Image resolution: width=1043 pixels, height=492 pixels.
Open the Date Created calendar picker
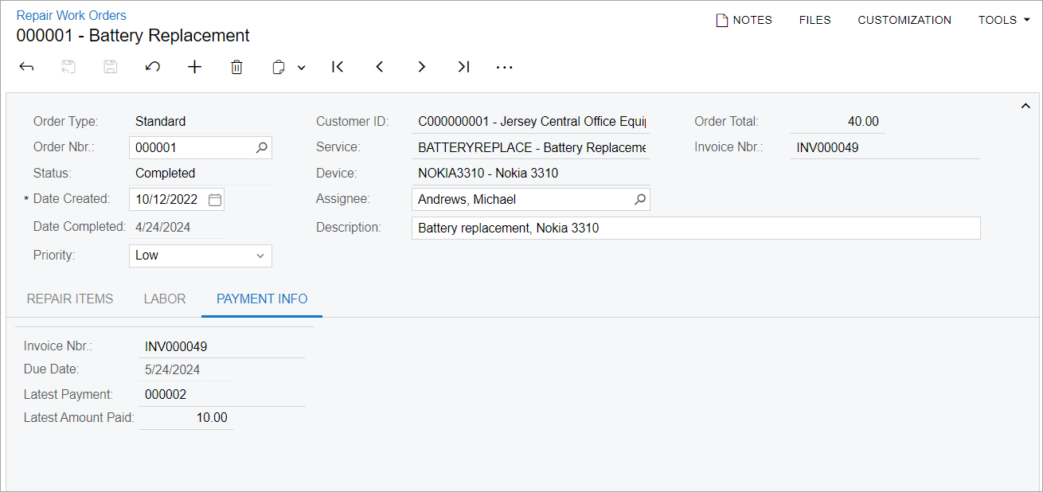coord(215,200)
